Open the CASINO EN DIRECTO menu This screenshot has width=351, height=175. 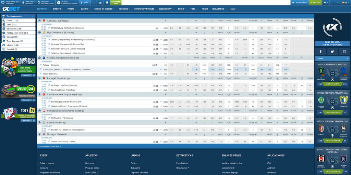pos(104,9)
